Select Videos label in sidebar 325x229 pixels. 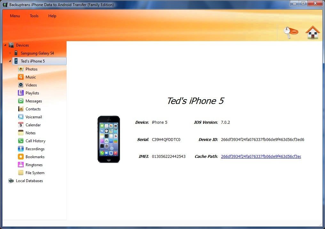point(31,85)
